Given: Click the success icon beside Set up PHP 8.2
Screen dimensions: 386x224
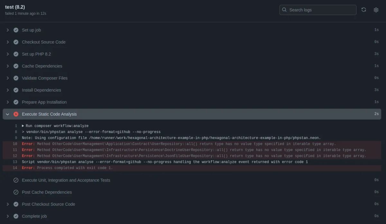Looking at the screenshot, I should [x=16, y=54].
